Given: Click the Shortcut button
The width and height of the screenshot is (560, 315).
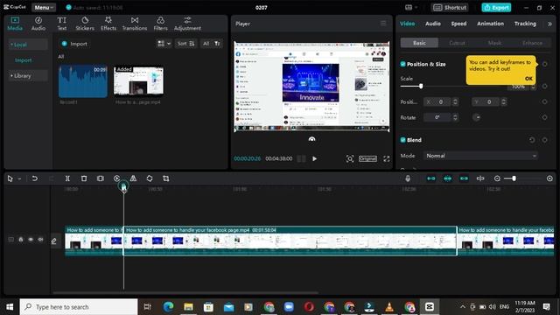Looking at the screenshot, I should 450,8.
